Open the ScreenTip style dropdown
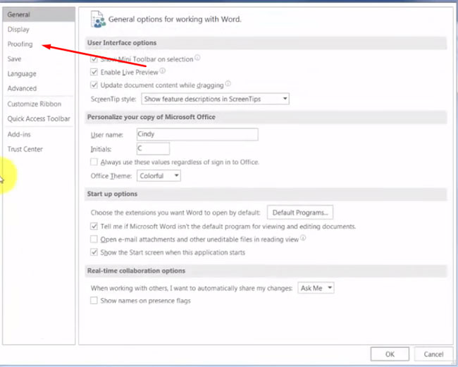 216,99
